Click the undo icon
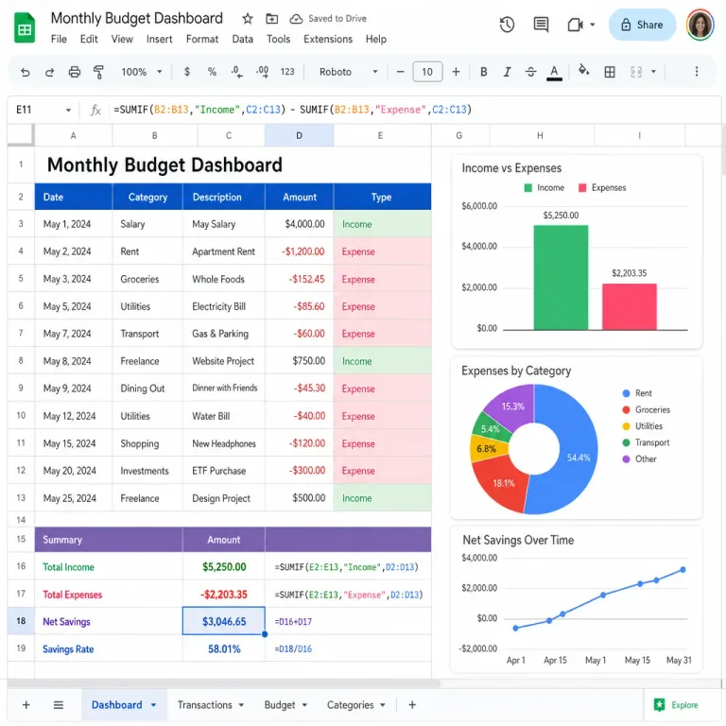This screenshot has width=726, height=726. [x=25, y=72]
